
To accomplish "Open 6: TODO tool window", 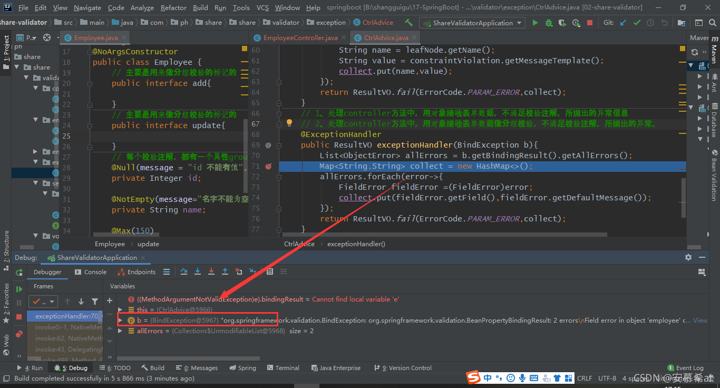I will pos(115,368).
